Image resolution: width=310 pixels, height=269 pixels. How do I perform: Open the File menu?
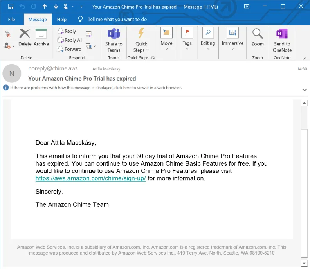pyautogui.click(x=11, y=20)
